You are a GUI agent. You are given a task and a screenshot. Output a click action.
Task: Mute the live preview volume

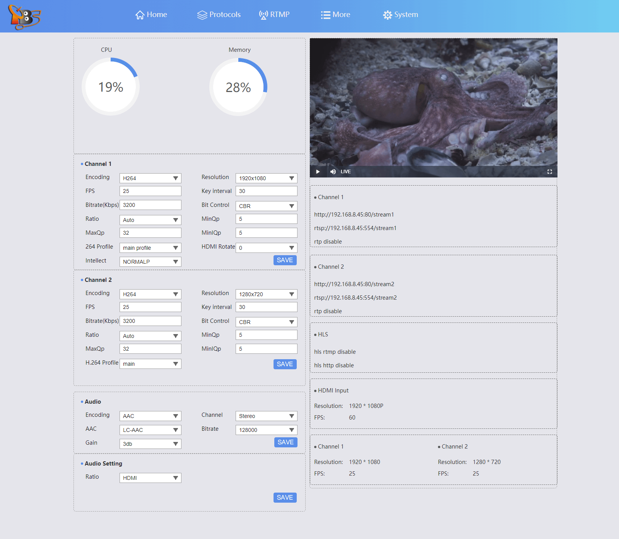(333, 172)
